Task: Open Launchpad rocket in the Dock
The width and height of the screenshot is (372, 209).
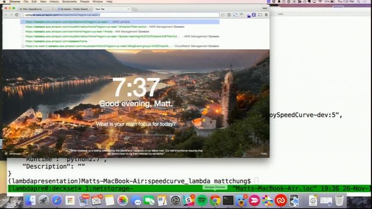Action: tap(44, 200)
